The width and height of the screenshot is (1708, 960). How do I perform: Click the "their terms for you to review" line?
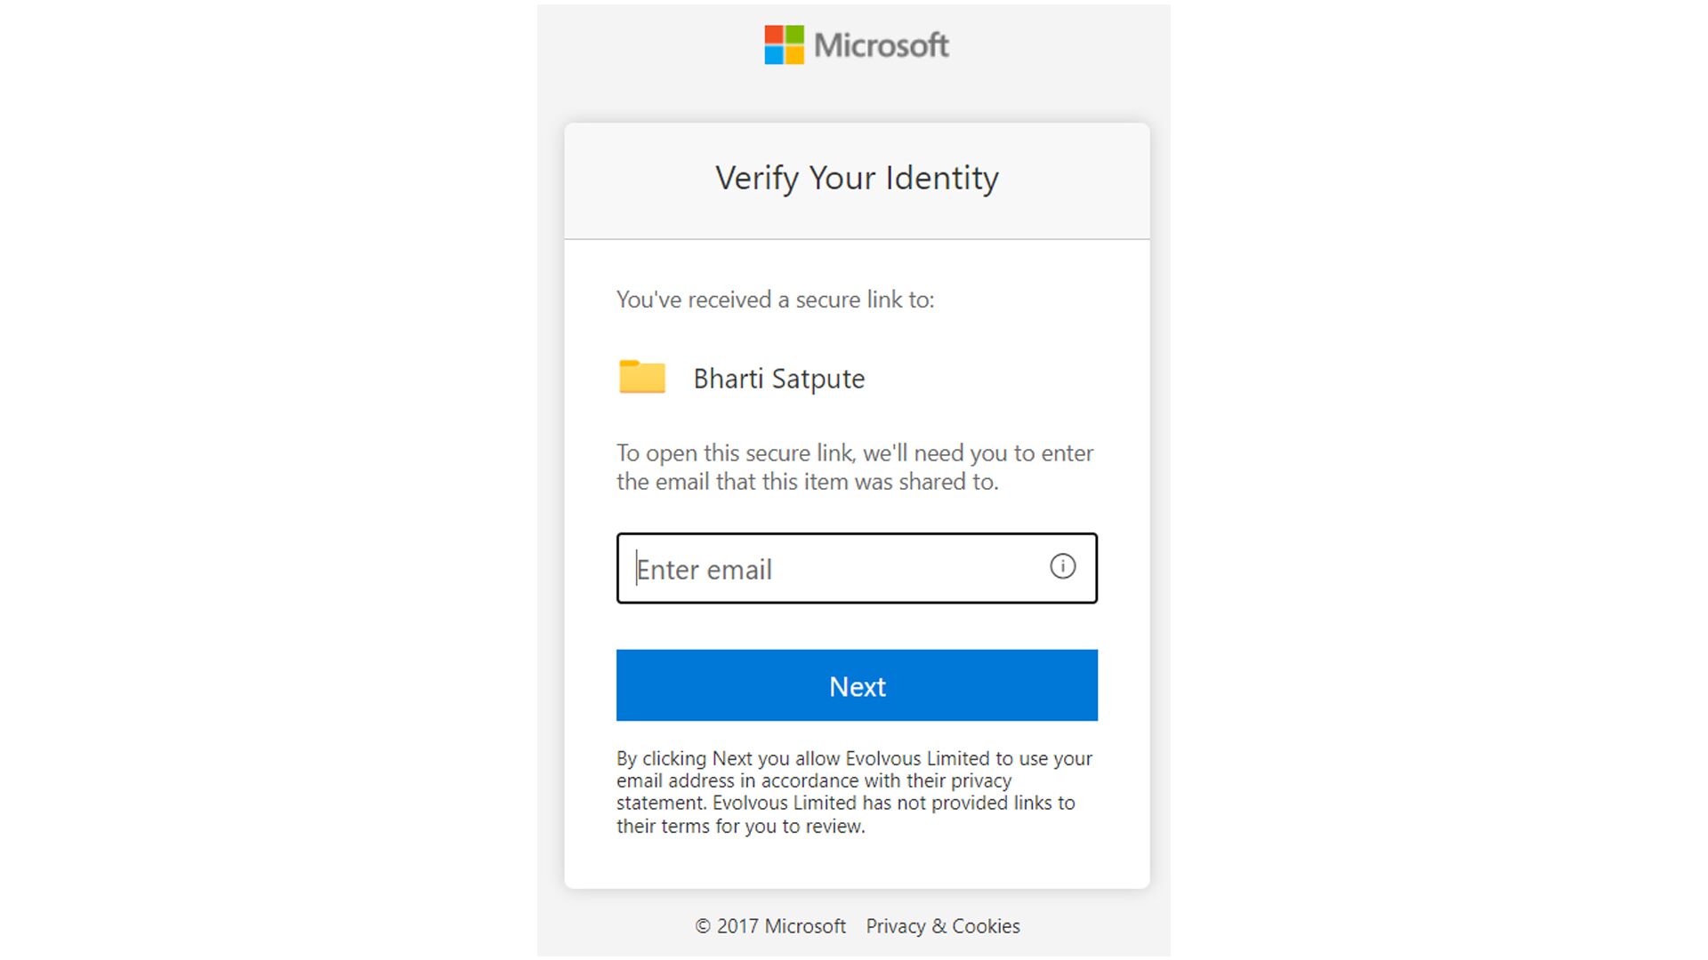pyautogui.click(x=740, y=826)
